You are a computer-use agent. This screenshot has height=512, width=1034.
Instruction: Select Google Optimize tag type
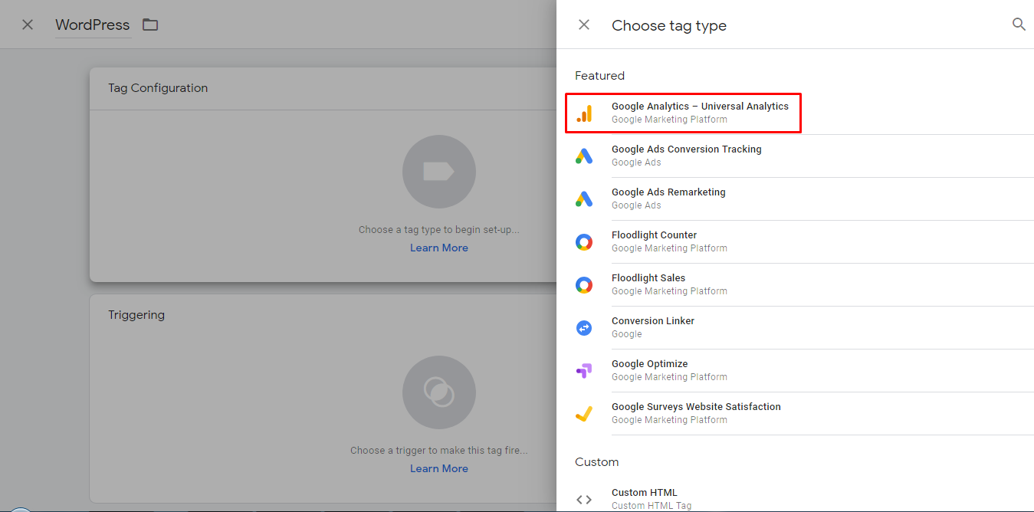tap(795, 370)
